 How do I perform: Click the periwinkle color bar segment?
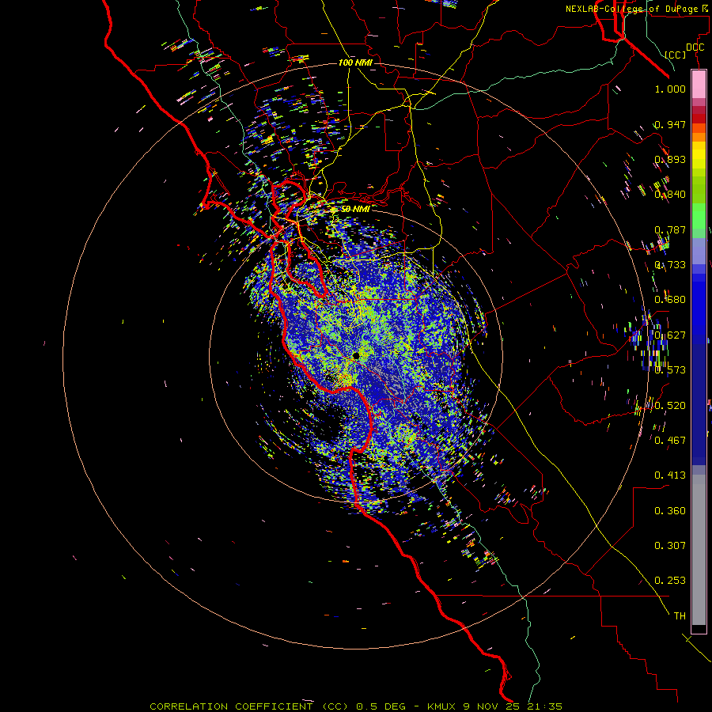tap(699, 251)
